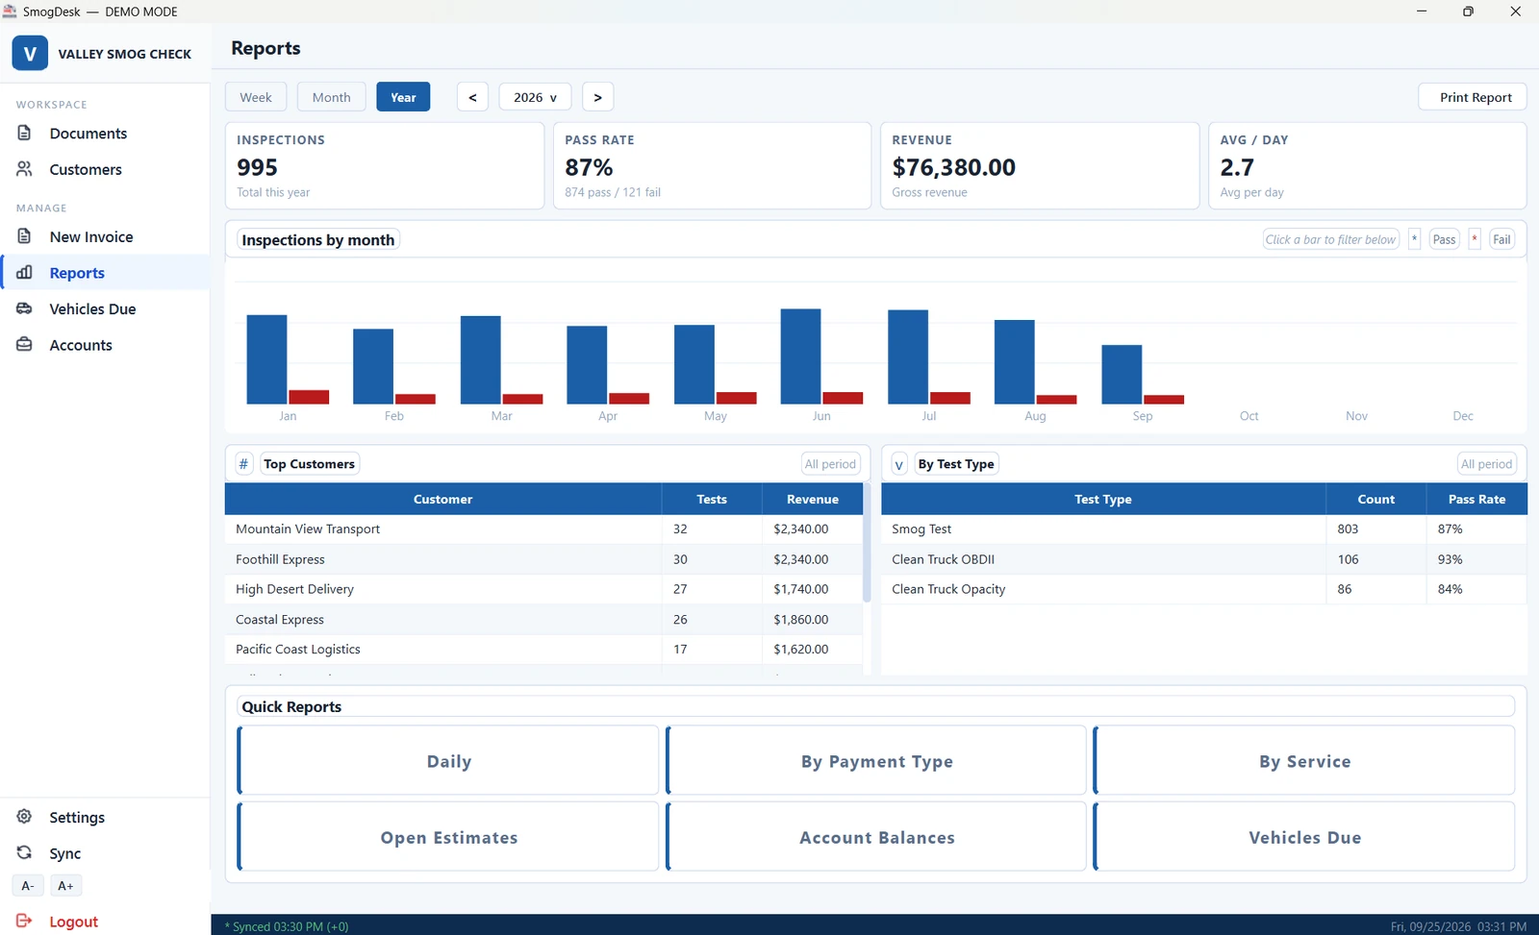The width and height of the screenshot is (1539, 935).
Task: Open the Account Balances quick report
Action: click(876, 837)
